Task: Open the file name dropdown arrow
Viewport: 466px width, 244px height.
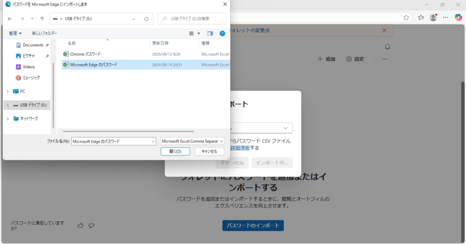Action: tap(153, 142)
